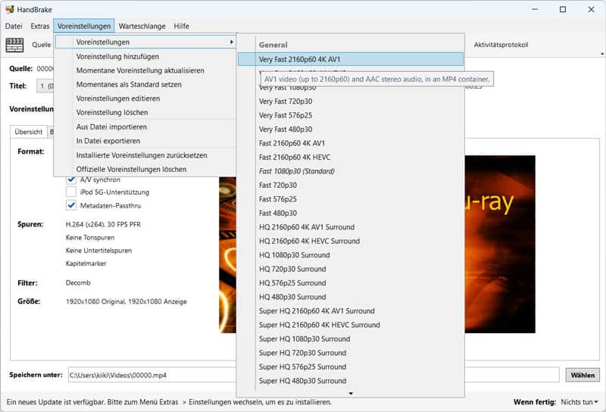Toggle the Metadaten-Passthru checkbox
The height and width of the screenshot is (412, 606).
coord(71,205)
